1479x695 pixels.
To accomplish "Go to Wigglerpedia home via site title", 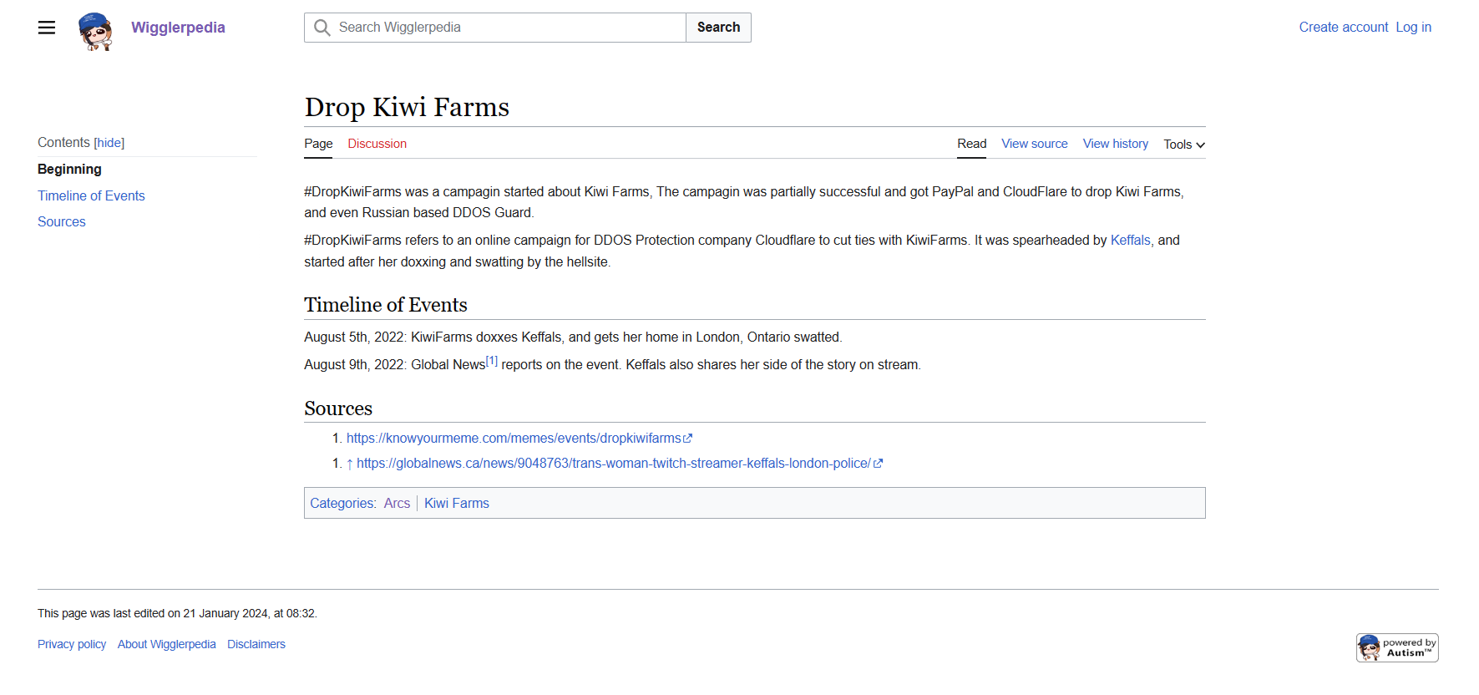I will [178, 28].
